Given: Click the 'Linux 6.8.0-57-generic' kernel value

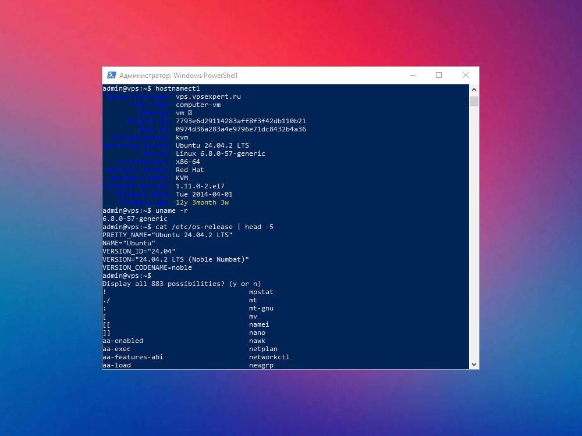Looking at the screenshot, I should point(221,153).
